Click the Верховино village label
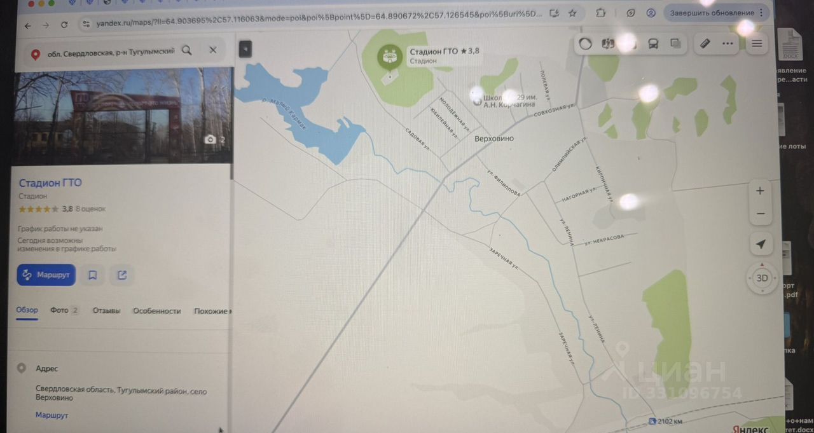The height and width of the screenshot is (433, 814). (494, 138)
